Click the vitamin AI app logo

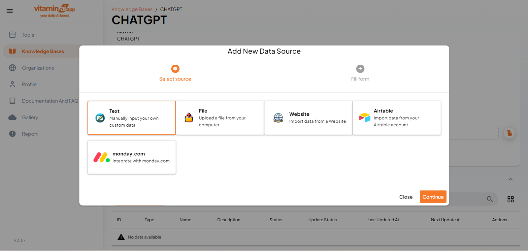tap(54, 11)
